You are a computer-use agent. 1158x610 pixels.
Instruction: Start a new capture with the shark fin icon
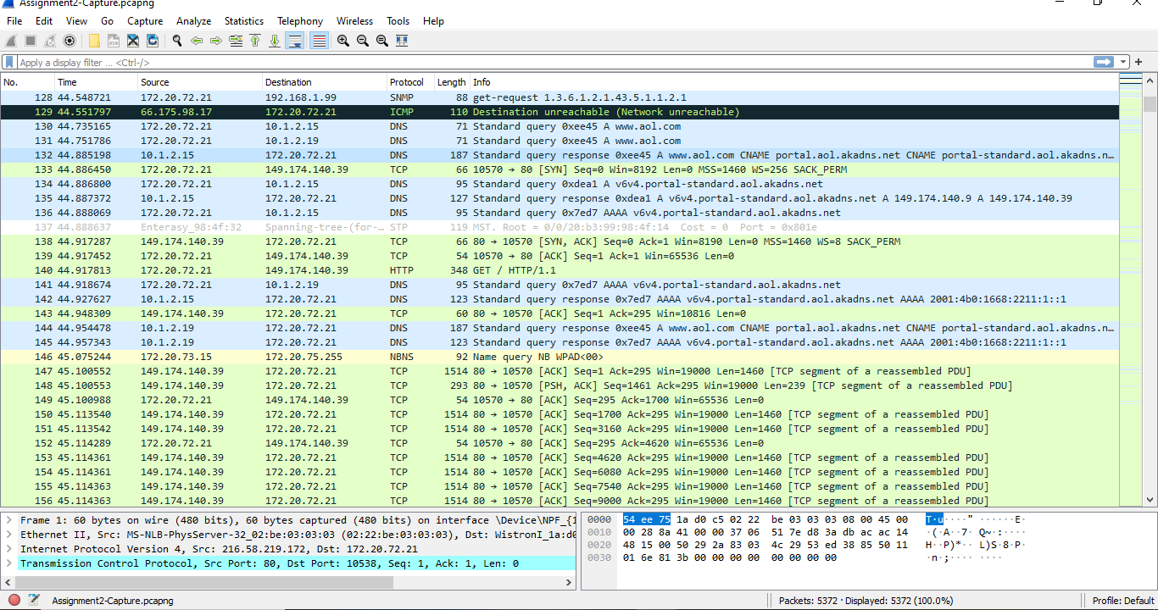(11, 40)
